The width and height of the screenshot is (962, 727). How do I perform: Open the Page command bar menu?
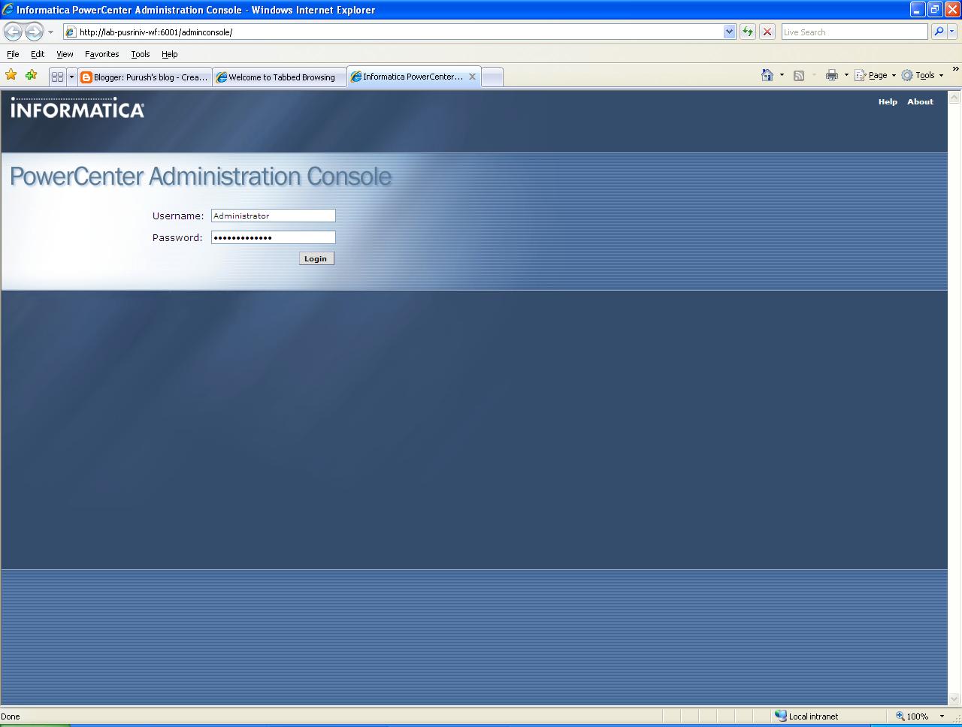[876, 75]
